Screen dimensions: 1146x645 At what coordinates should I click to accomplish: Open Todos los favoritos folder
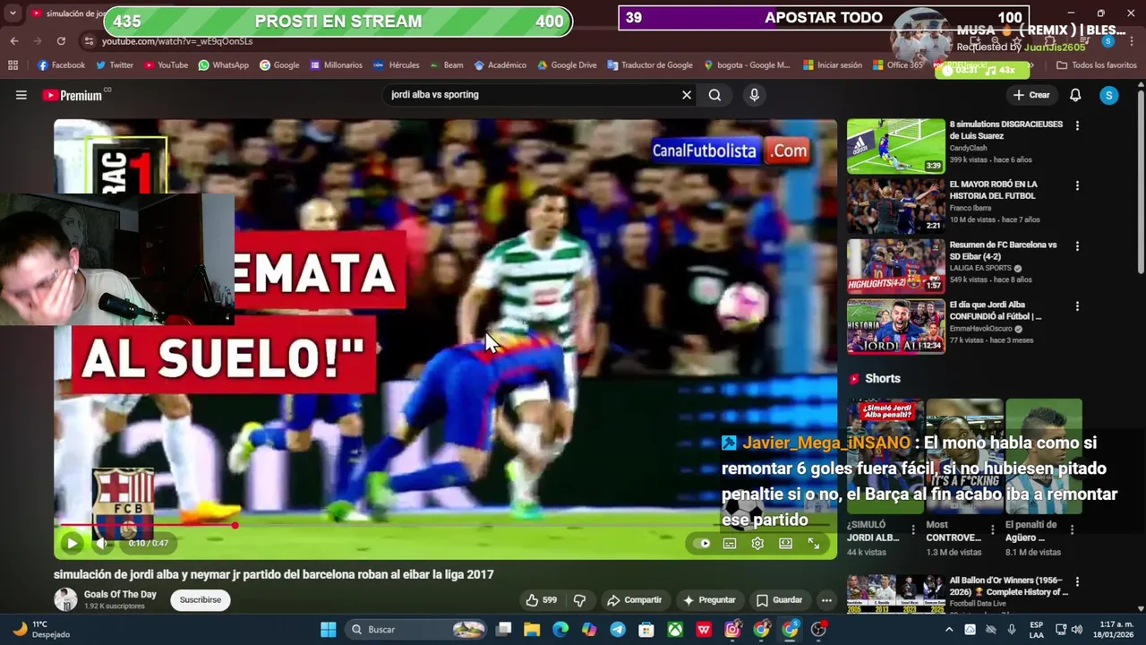point(1097,65)
